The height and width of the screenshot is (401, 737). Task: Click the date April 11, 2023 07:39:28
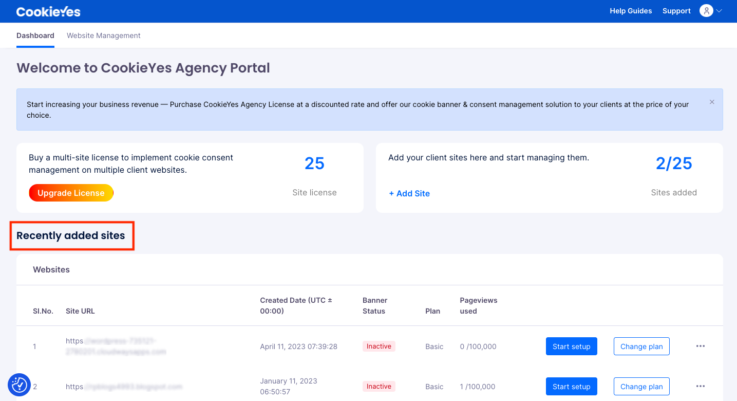[299, 347]
